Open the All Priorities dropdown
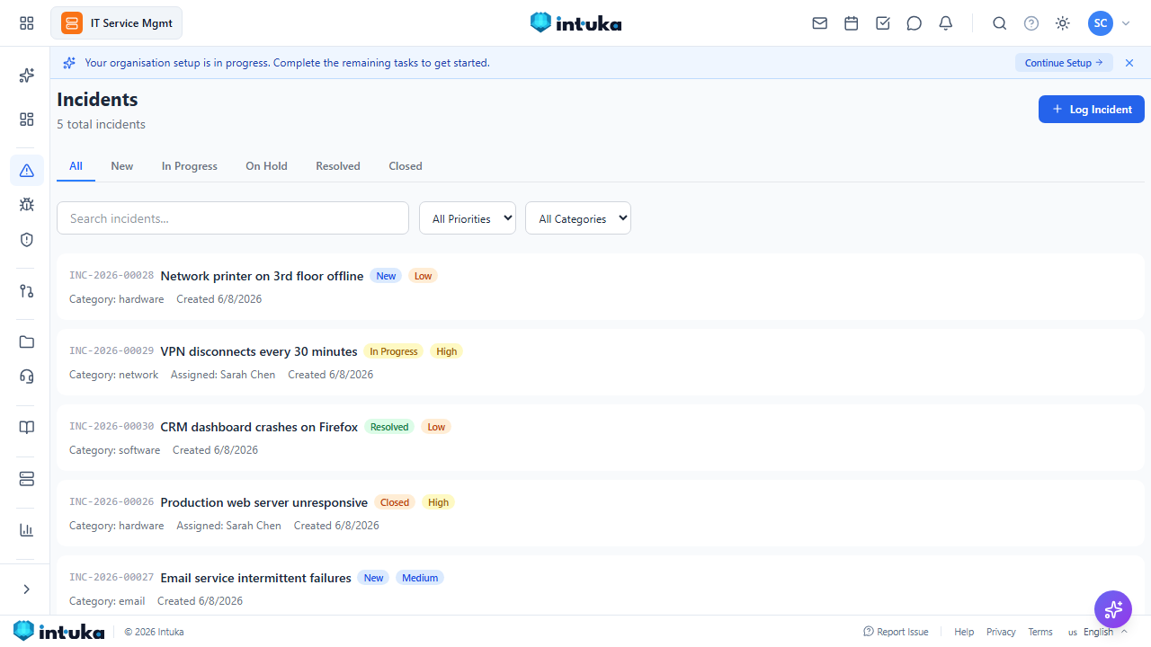1151x647 pixels. click(468, 218)
